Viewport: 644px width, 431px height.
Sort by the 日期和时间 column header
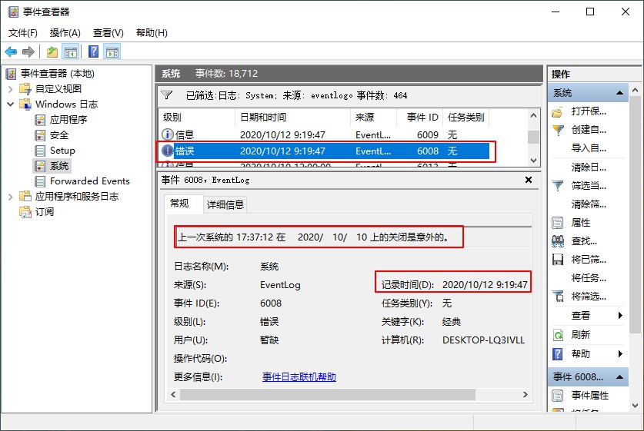click(x=292, y=118)
